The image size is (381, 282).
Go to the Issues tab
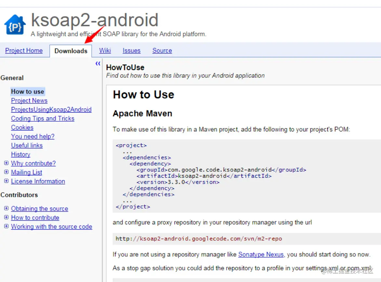pyautogui.click(x=131, y=50)
